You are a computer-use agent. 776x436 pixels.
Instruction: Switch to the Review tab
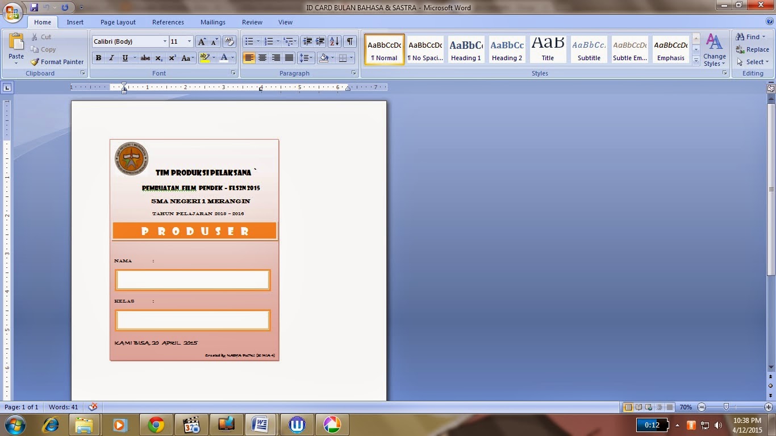(252, 22)
